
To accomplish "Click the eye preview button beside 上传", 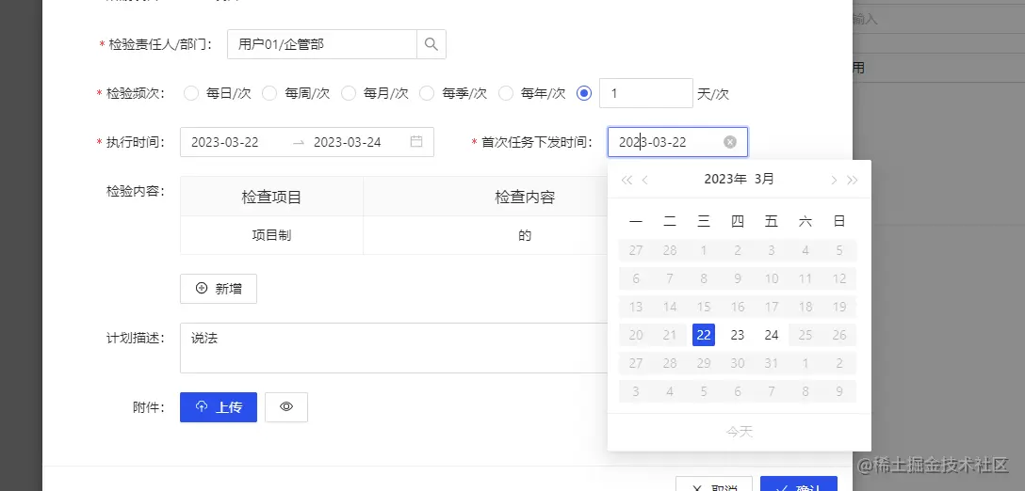I will (x=286, y=406).
